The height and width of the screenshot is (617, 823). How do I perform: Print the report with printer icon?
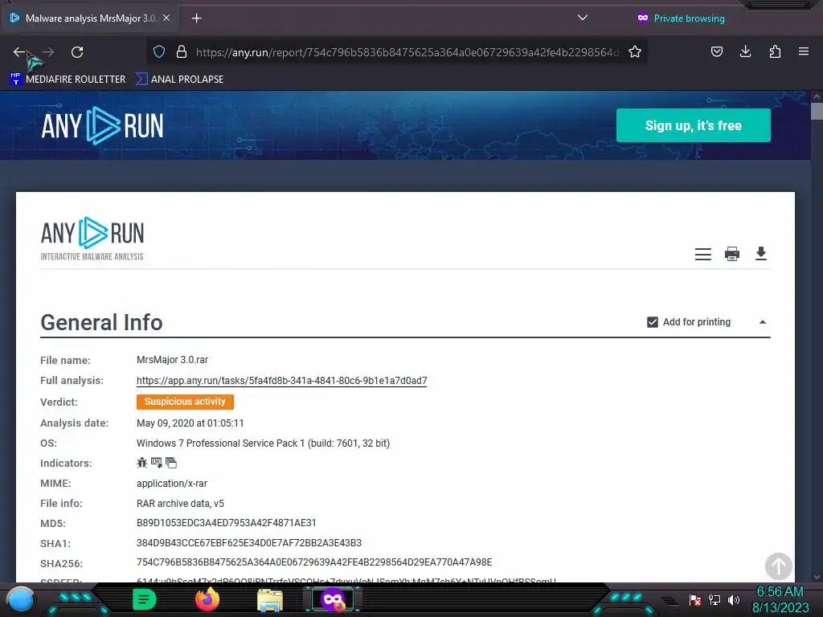tap(731, 254)
